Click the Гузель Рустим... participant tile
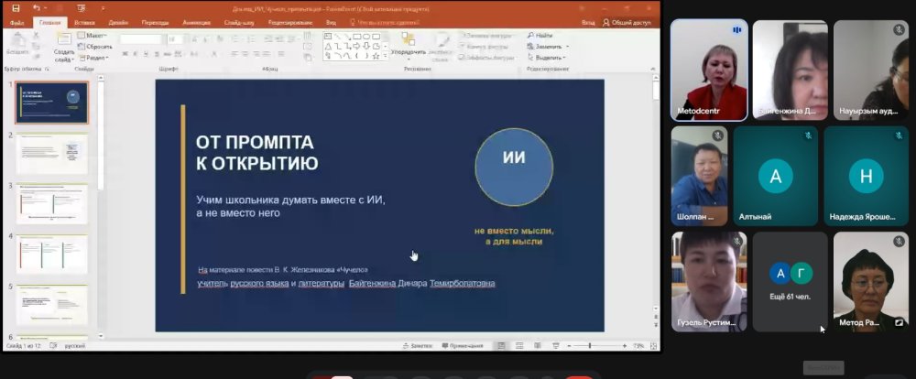The image size is (916, 379). 709,282
